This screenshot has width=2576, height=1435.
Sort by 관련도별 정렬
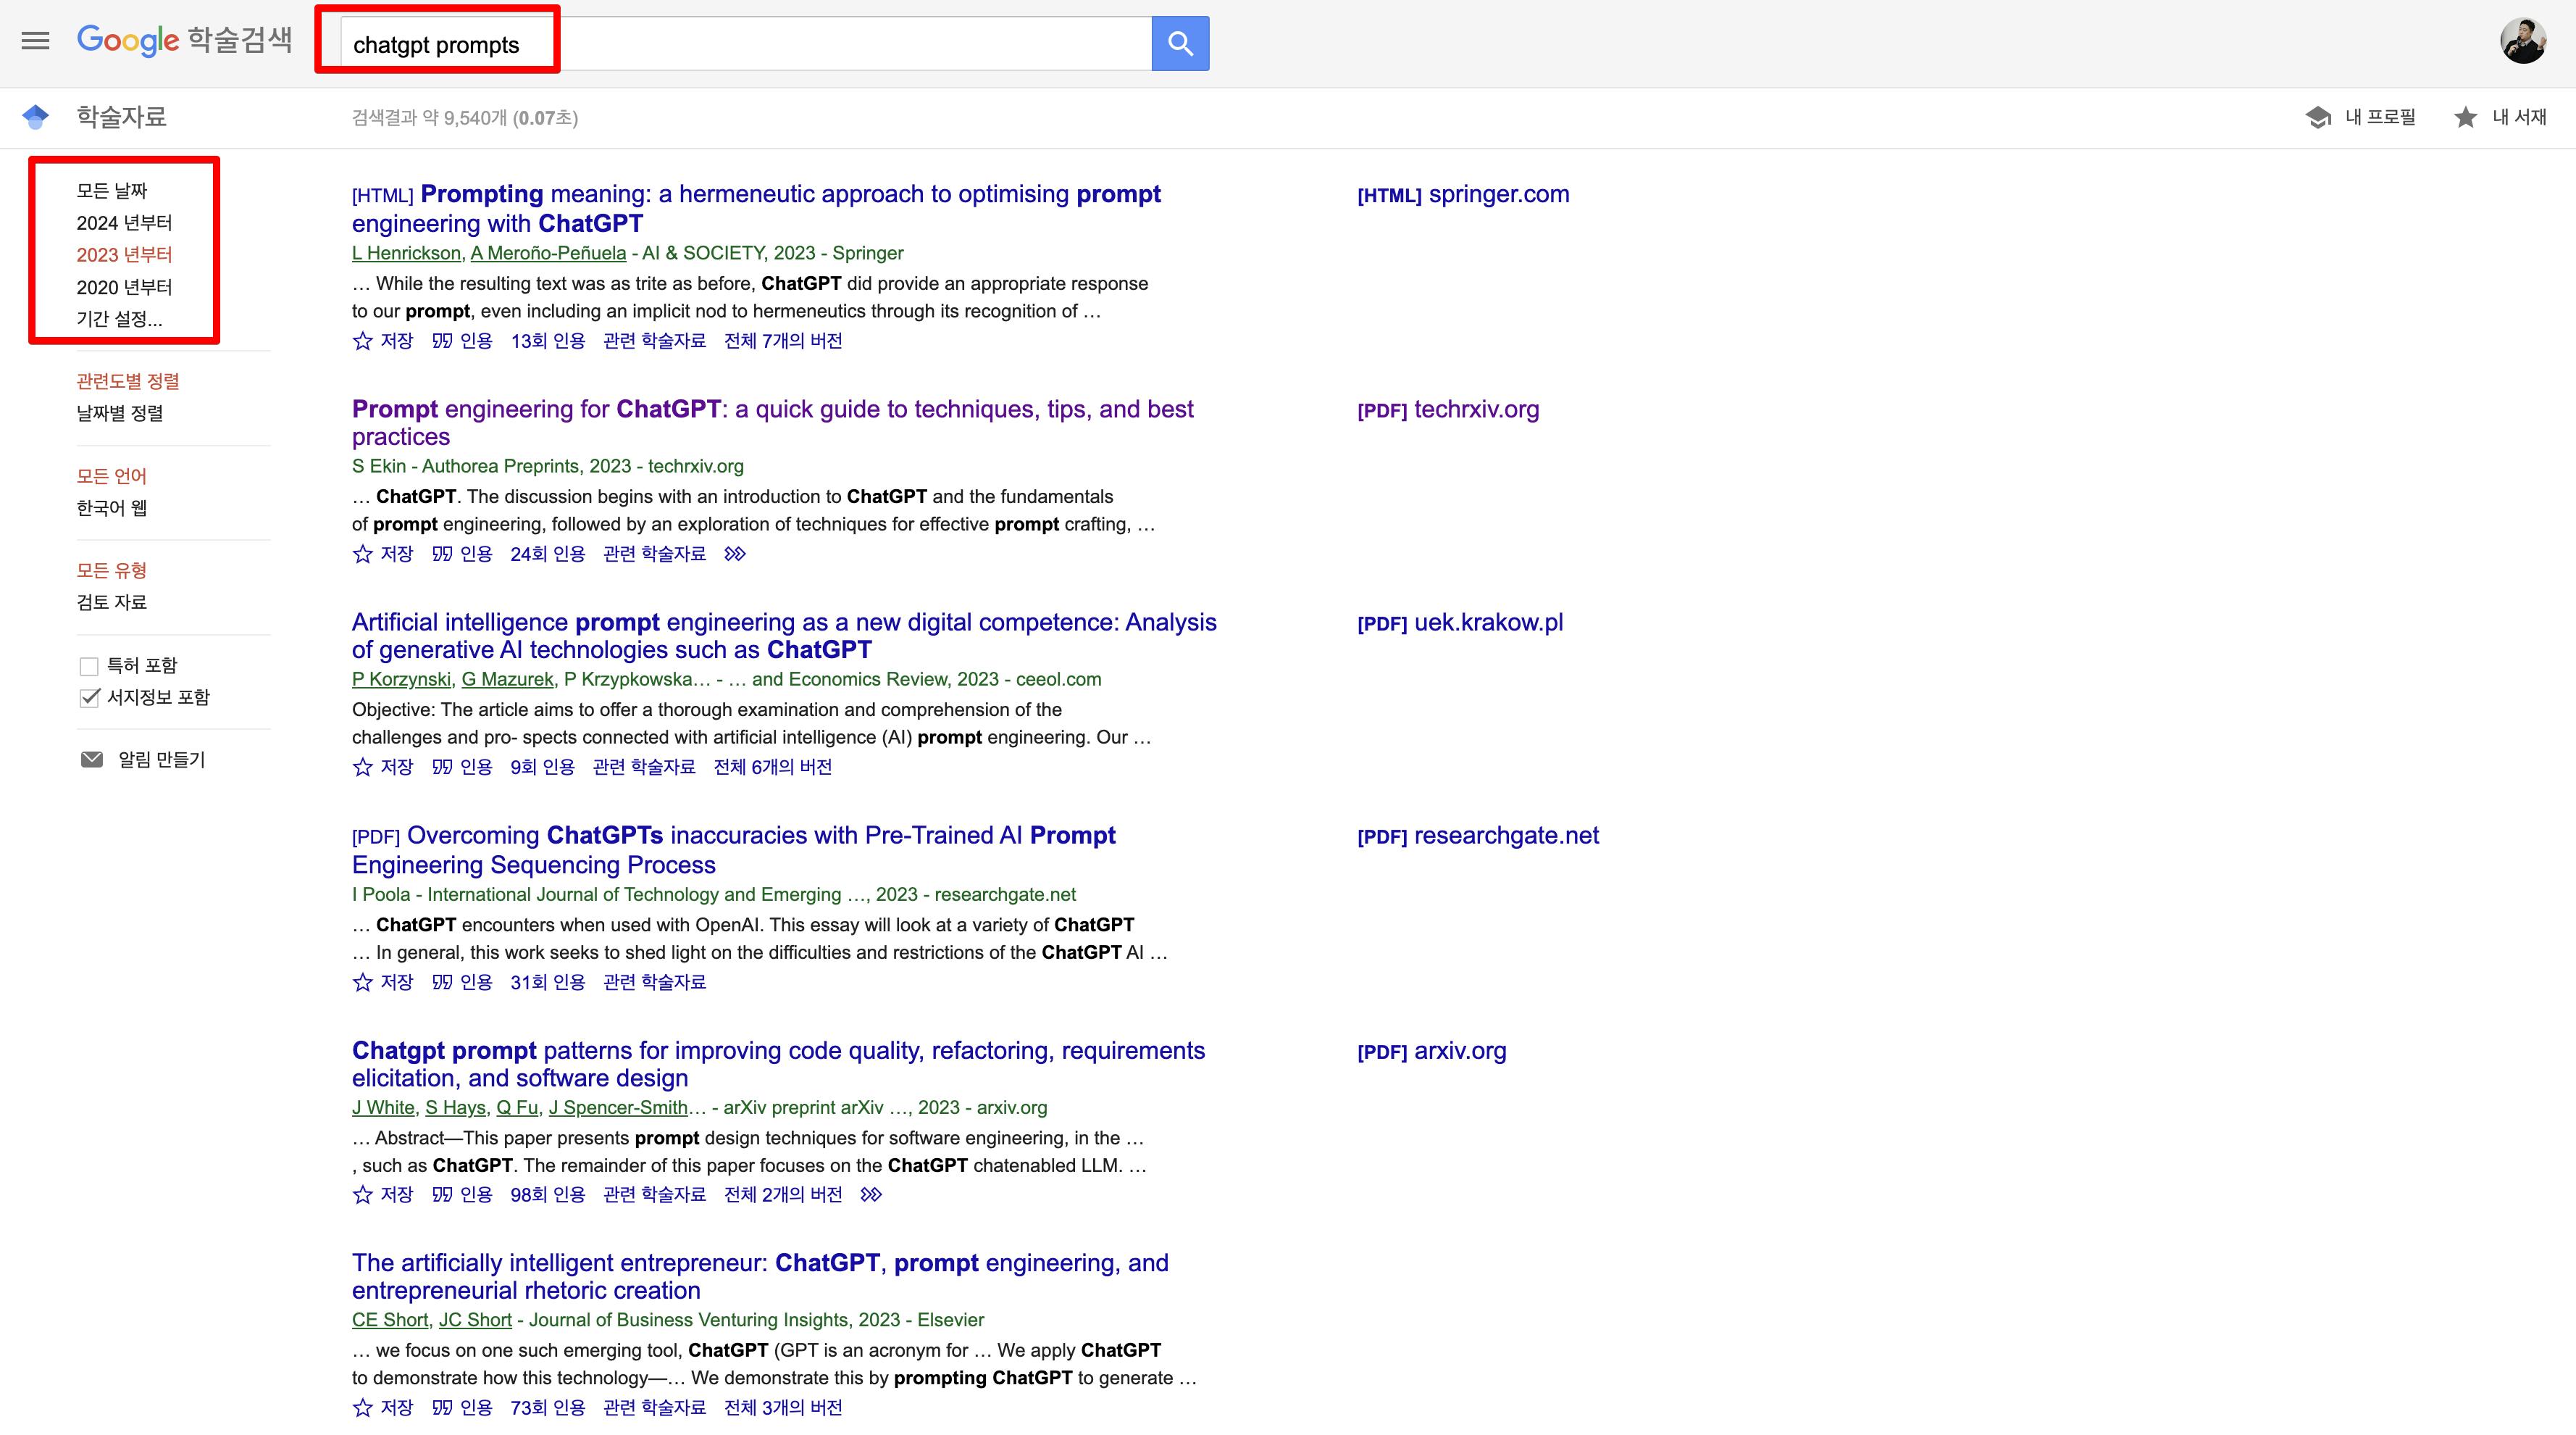[x=128, y=381]
